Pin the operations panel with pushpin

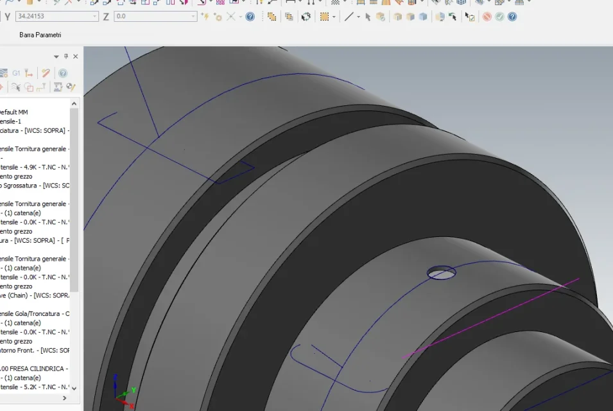(x=65, y=57)
